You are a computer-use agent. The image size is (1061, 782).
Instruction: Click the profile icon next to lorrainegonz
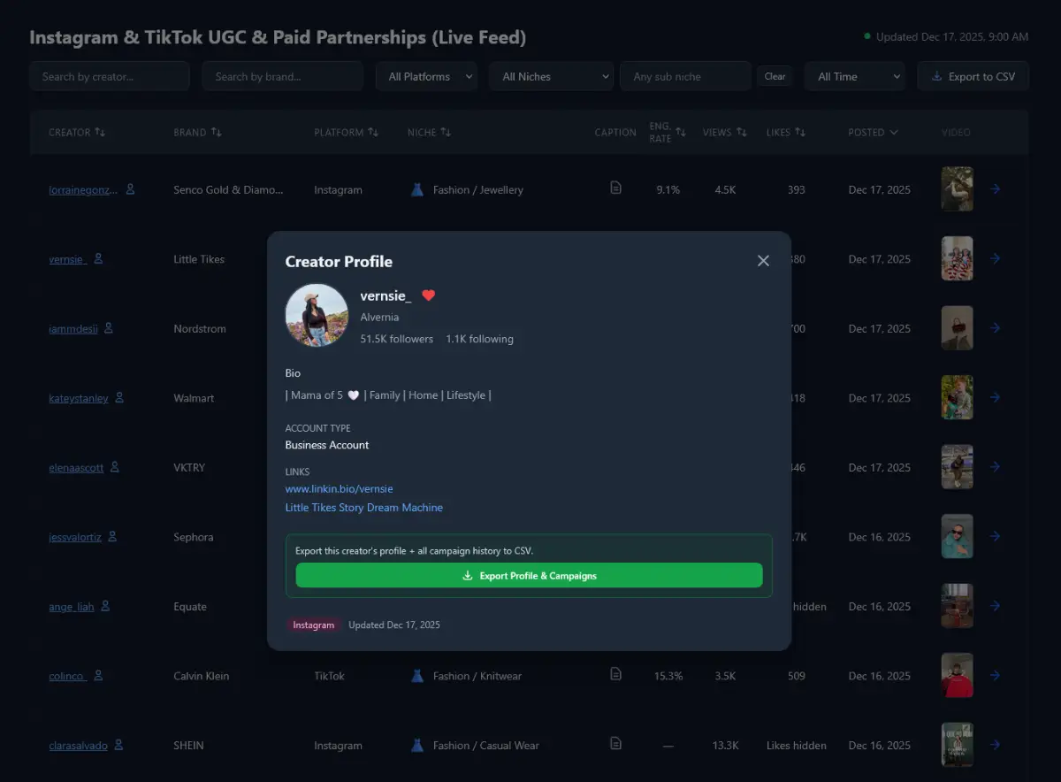coord(131,189)
